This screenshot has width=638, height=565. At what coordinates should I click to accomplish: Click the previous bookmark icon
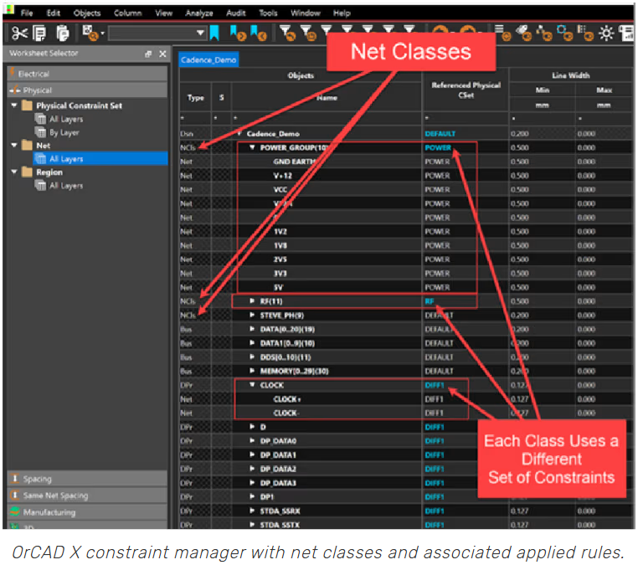coord(259,33)
